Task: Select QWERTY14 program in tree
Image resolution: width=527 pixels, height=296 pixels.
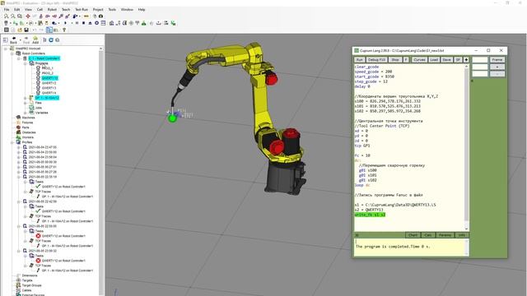Action: coord(49,93)
